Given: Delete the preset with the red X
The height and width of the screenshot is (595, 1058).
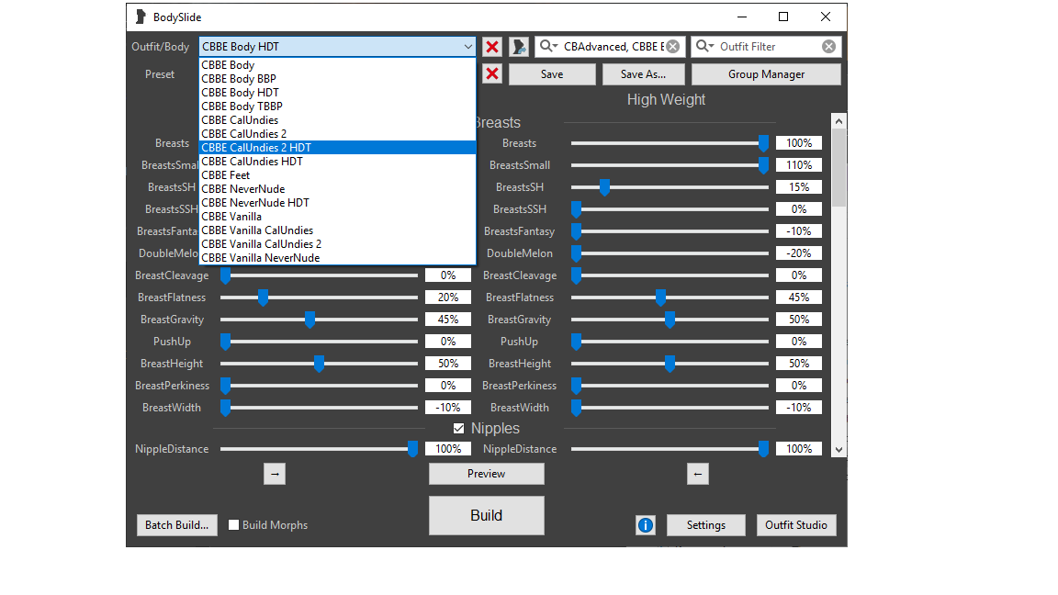Looking at the screenshot, I should [x=492, y=74].
